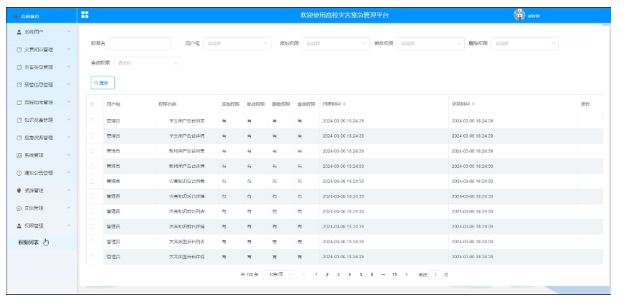Go to page 3
Screen dimensions: 624x302
click(338, 274)
